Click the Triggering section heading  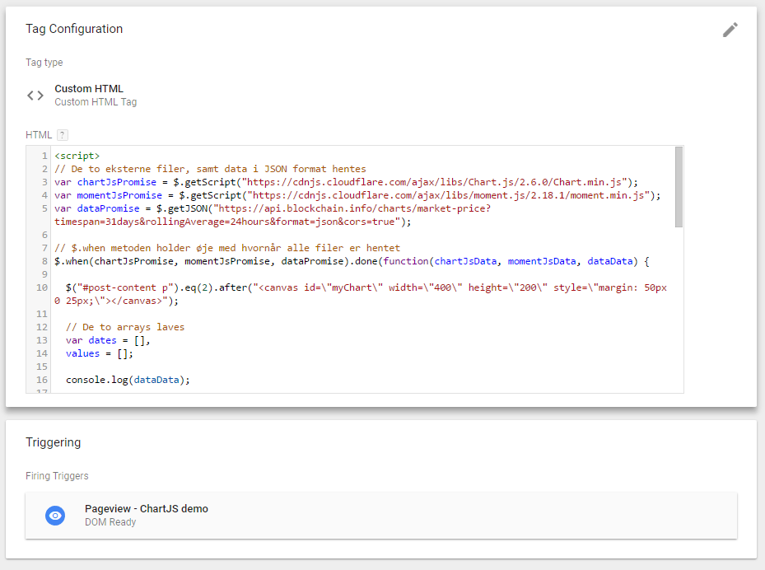click(x=54, y=442)
